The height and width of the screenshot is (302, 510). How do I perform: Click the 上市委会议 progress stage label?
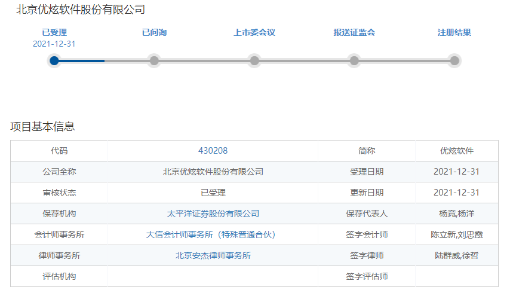[x=254, y=32]
